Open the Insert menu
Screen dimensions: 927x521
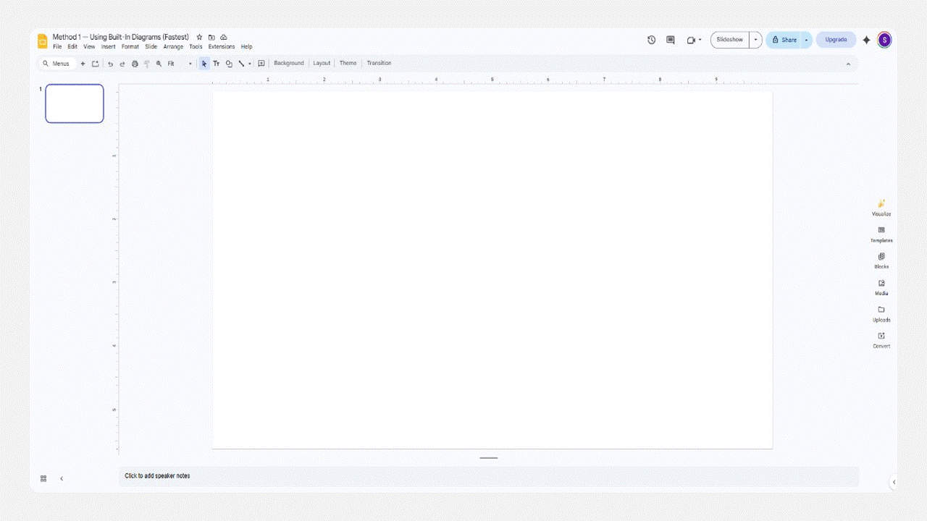point(108,47)
